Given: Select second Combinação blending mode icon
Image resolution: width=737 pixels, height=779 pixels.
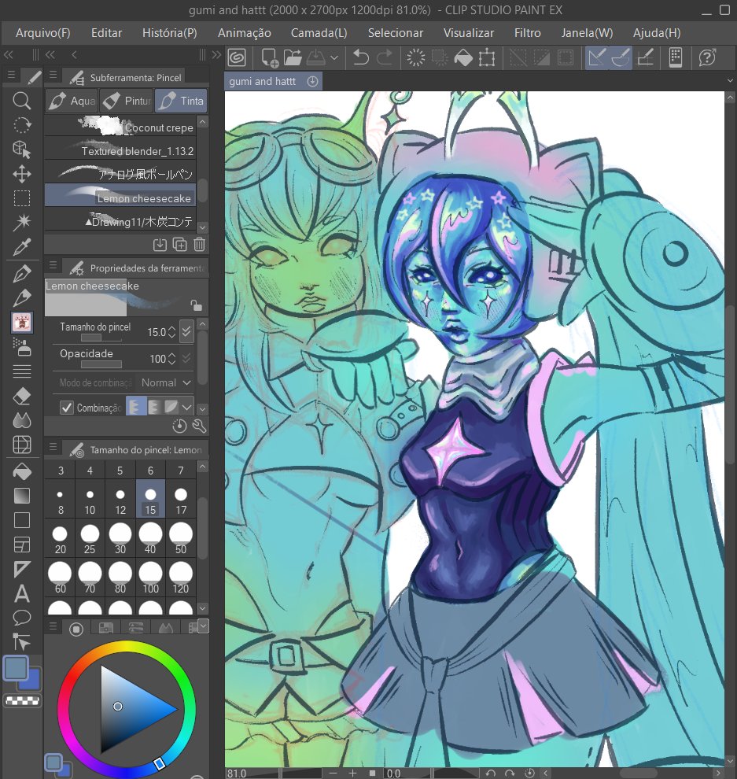Looking at the screenshot, I should coord(154,407).
